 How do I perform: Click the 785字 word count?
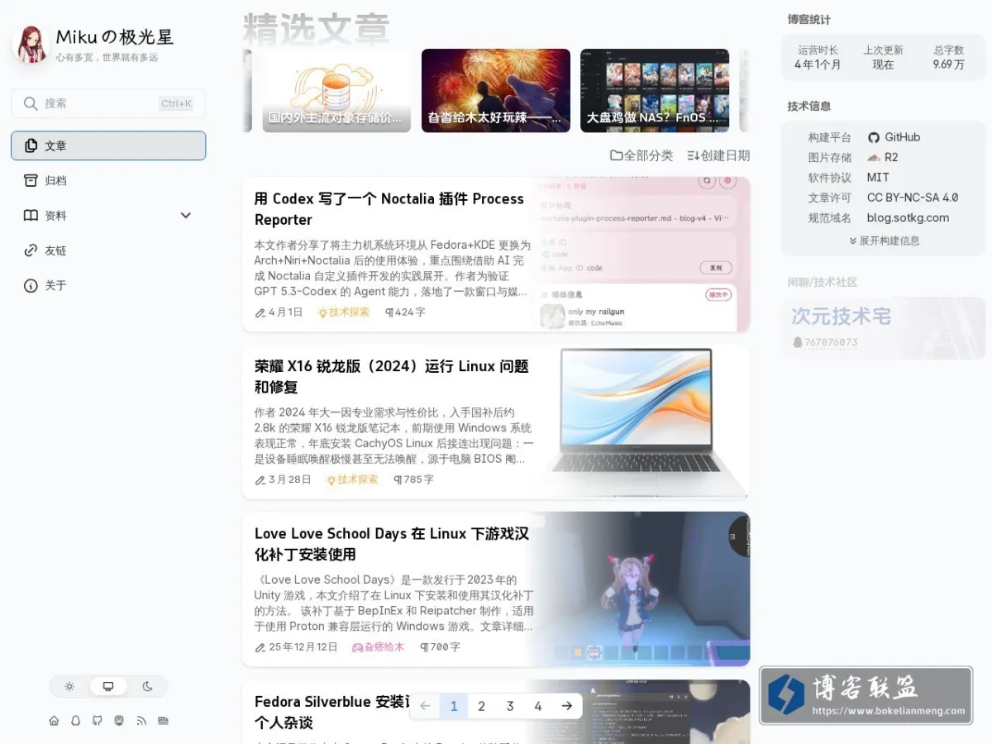point(413,479)
